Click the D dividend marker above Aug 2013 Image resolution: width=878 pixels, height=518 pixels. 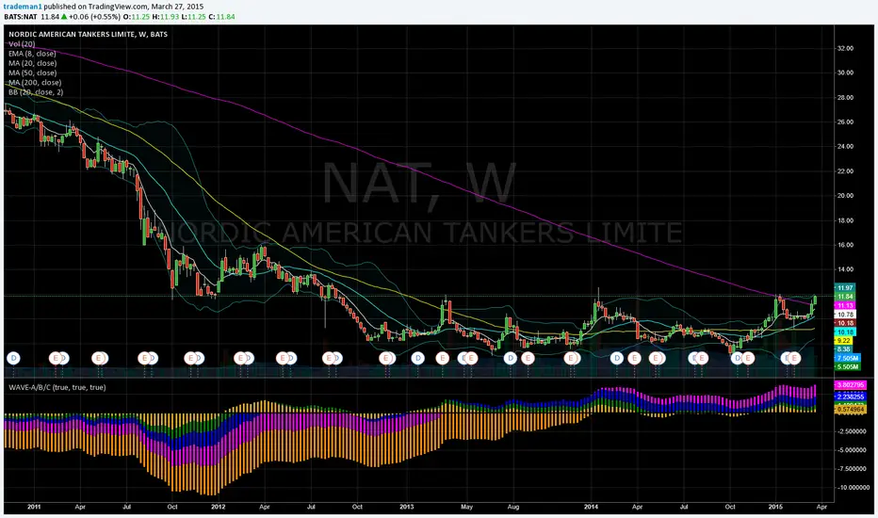point(510,358)
